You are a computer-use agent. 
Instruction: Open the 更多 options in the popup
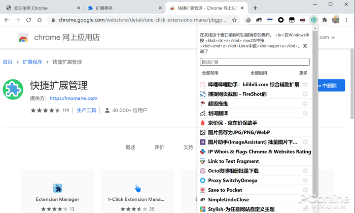303,73
